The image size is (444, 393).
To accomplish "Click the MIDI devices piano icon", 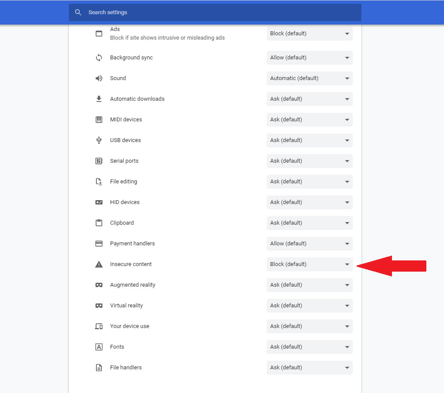I will 99,119.
